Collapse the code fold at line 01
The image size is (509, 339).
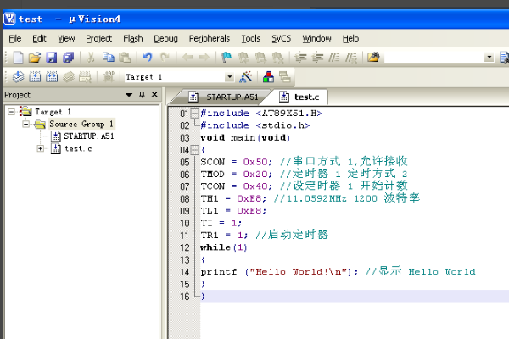pyautogui.click(x=194, y=113)
